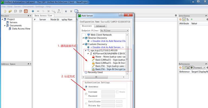The image size is (208, 108).
Task: Click the green checkmark icon in References panel
Action: tap(184, 67)
